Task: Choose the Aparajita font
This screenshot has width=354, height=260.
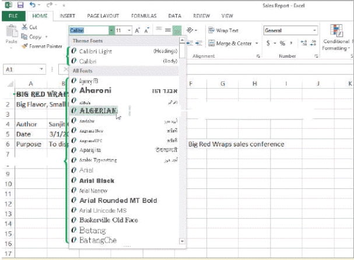Action: click(124, 150)
